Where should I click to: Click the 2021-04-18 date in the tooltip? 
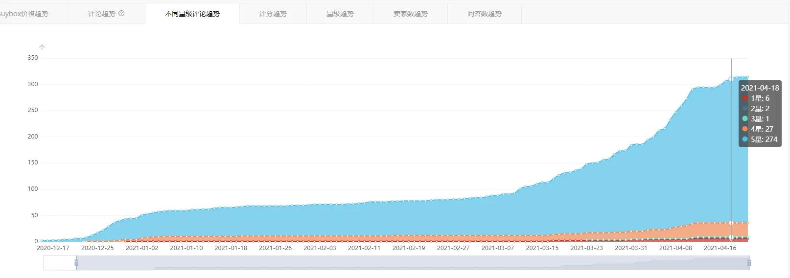pos(760,88)
